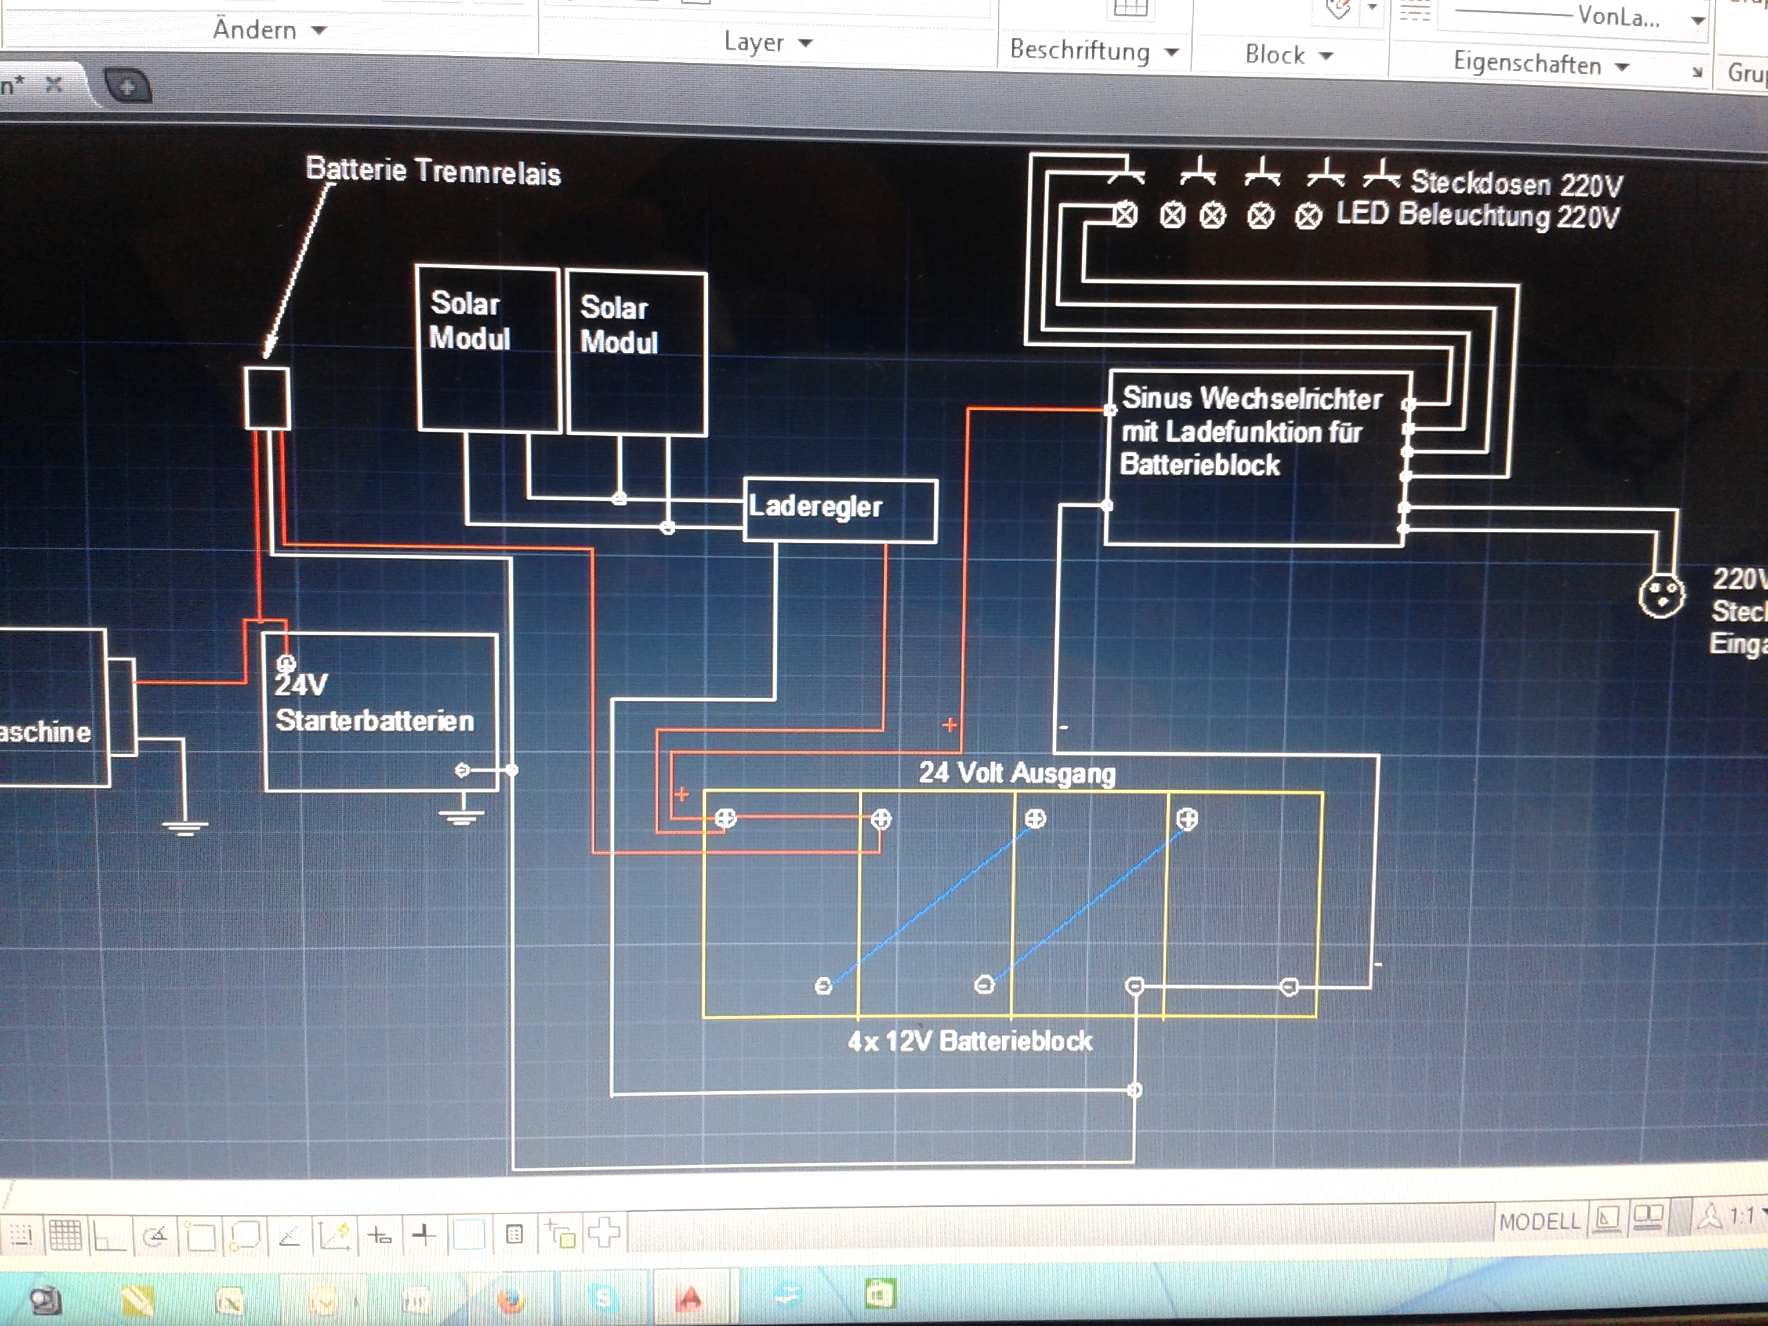The height and width of the screenshot is (1326, 1768).
Task: Click 3D object snap icon
Action: pyautogui.click(x=244, y=1236)
